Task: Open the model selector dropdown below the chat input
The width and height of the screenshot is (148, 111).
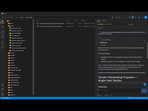Action: [x=100, y=95]
